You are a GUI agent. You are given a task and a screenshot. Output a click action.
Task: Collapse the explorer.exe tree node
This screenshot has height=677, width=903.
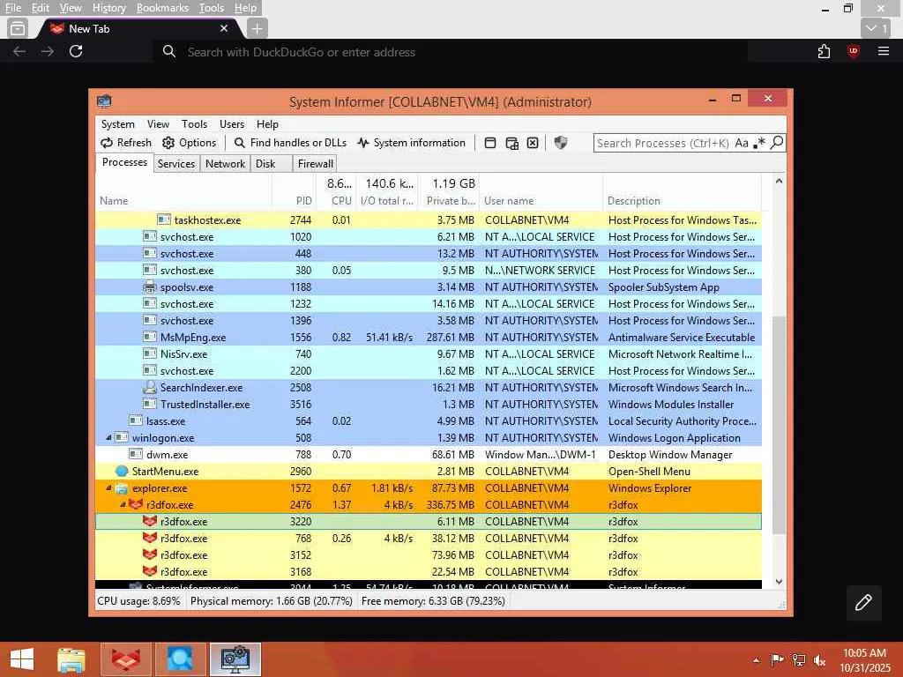coord(108,488)
